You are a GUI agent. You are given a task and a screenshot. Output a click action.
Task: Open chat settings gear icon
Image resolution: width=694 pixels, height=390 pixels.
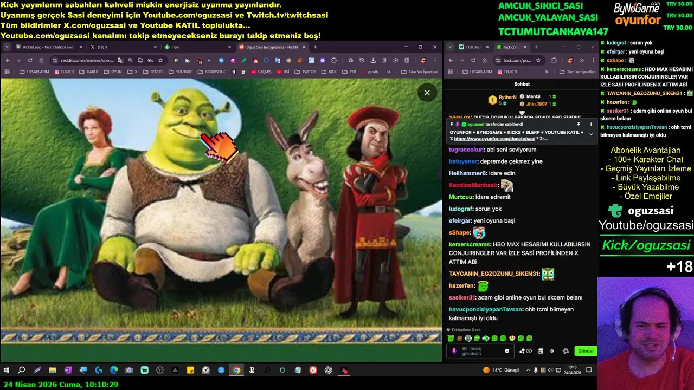[552, 351]
